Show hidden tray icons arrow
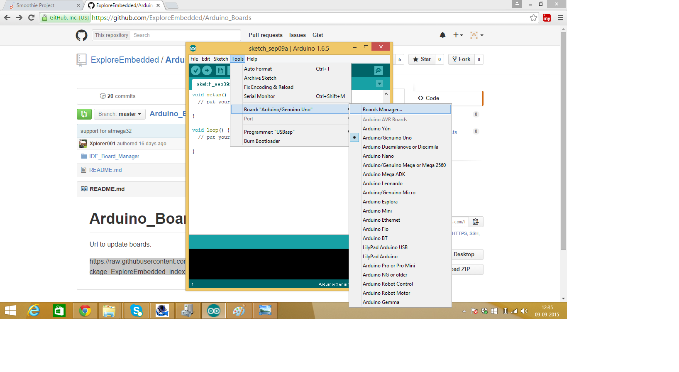 [464, 311]
